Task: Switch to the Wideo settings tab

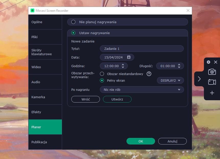Action: tap(45, 67)
